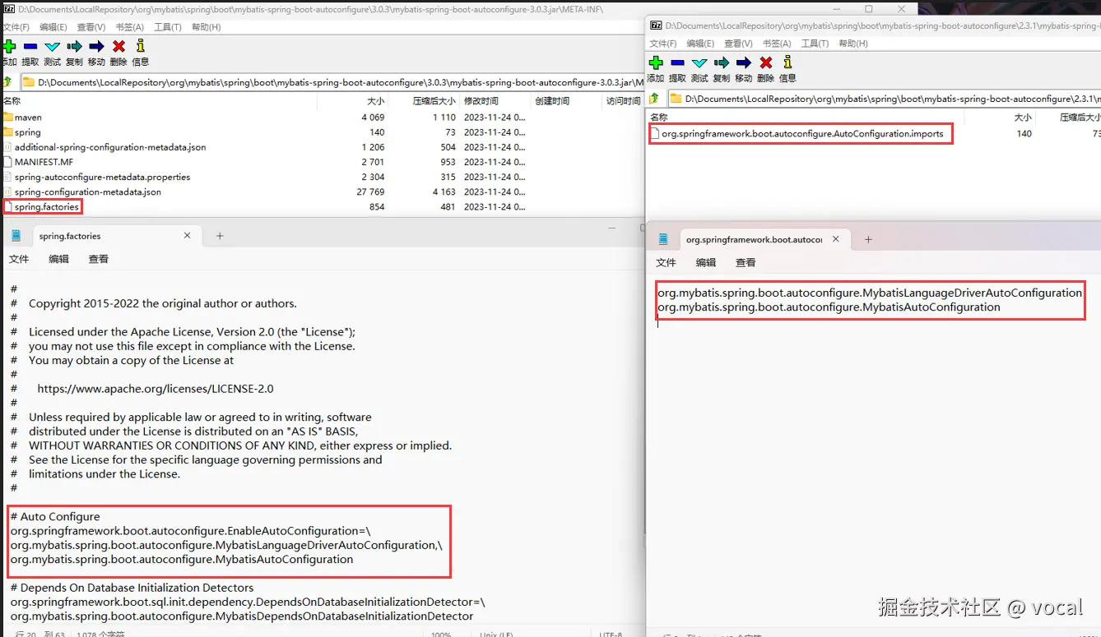
Task: Open 文件 menu in right Notepad
Action: coord(666,263)
